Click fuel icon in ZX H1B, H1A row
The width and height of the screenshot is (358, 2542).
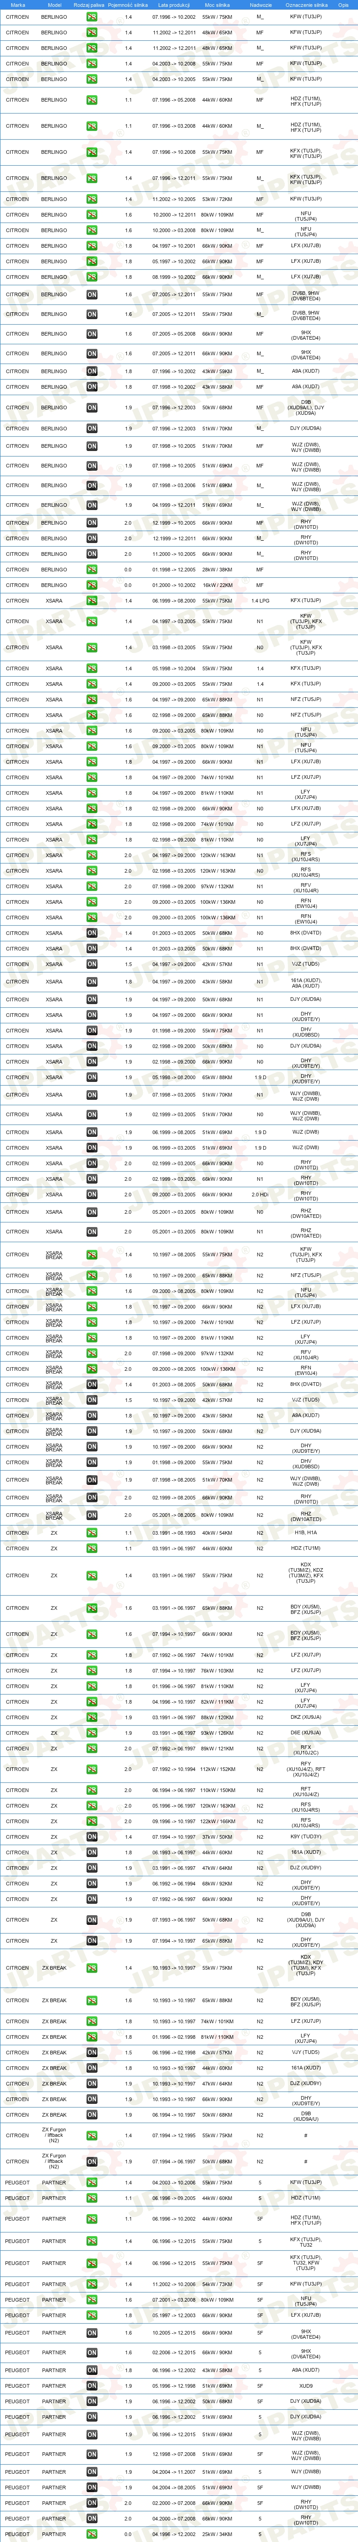(92, 1532)
